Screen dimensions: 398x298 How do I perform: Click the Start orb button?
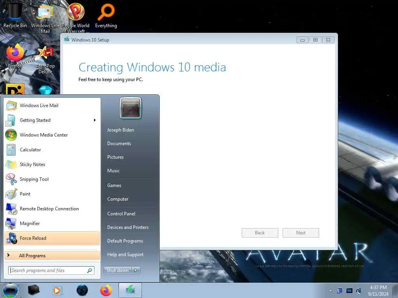point(10,291)
